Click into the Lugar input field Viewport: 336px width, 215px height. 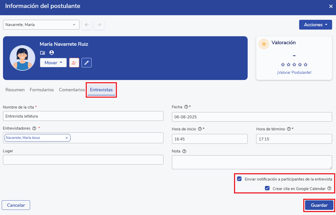(x=83, y=160)
